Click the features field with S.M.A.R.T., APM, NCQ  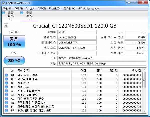pos(102,63)
